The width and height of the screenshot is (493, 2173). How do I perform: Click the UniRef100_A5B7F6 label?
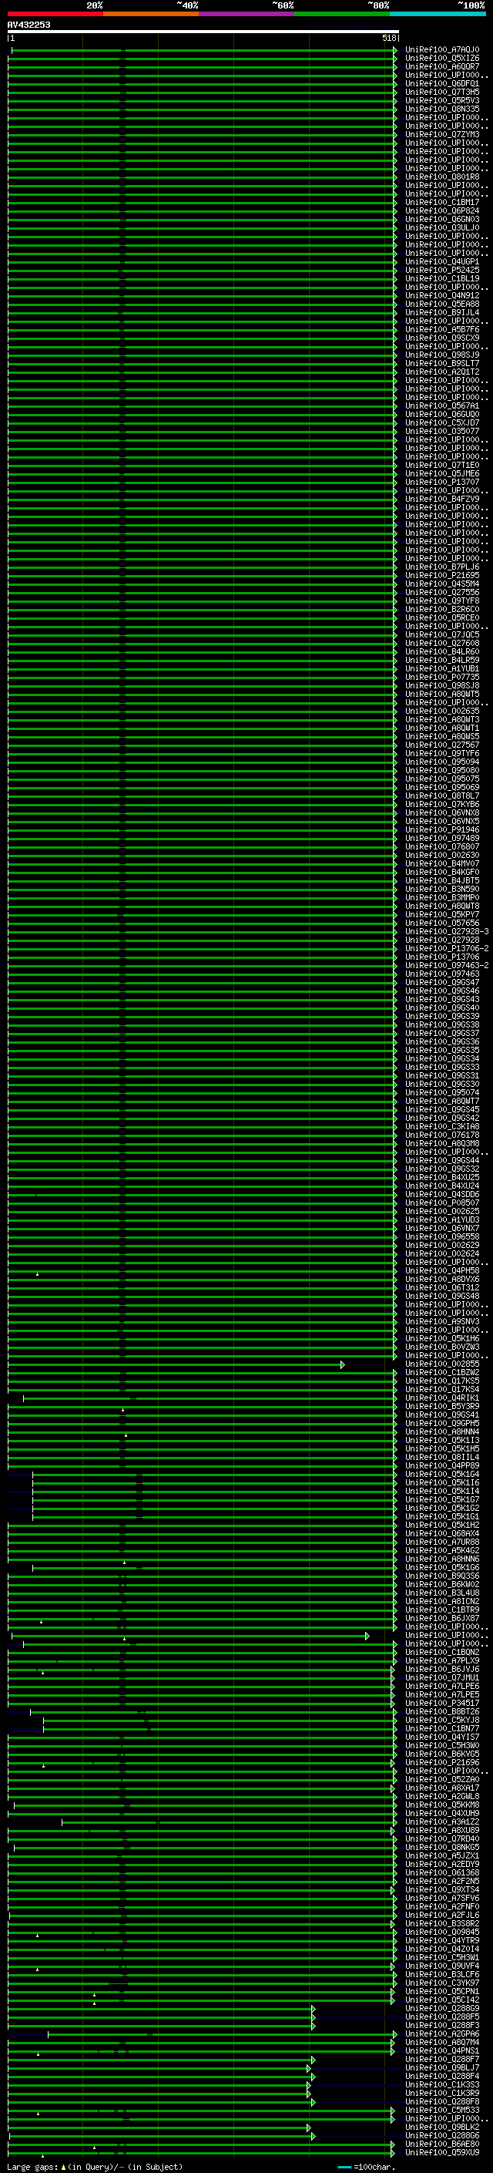(x=442, y=330)
